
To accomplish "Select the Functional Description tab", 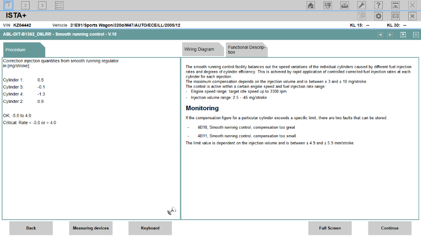I will coord(246,50).
